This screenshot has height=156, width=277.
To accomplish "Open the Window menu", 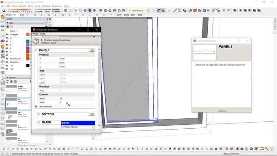I will (x=46, y=6).
